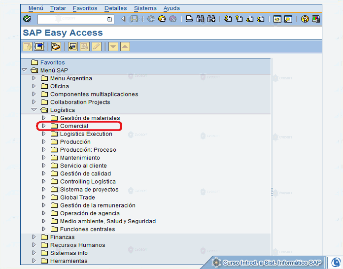Click the Change Favorites pencil icon

point(97,46)
